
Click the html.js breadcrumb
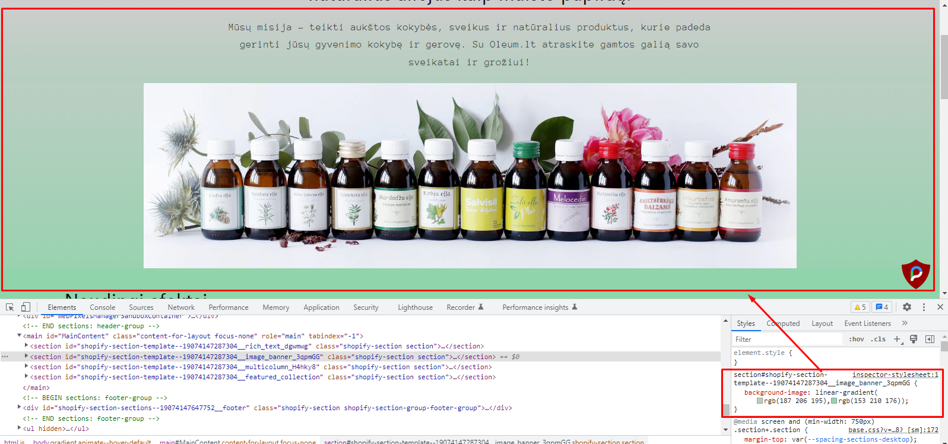14,442
